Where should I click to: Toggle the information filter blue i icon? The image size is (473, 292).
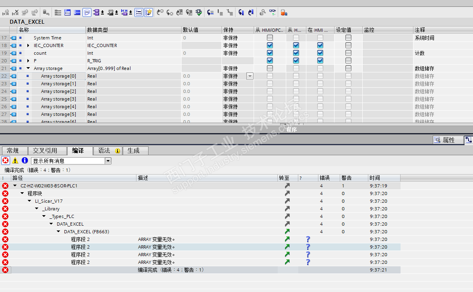25,160
